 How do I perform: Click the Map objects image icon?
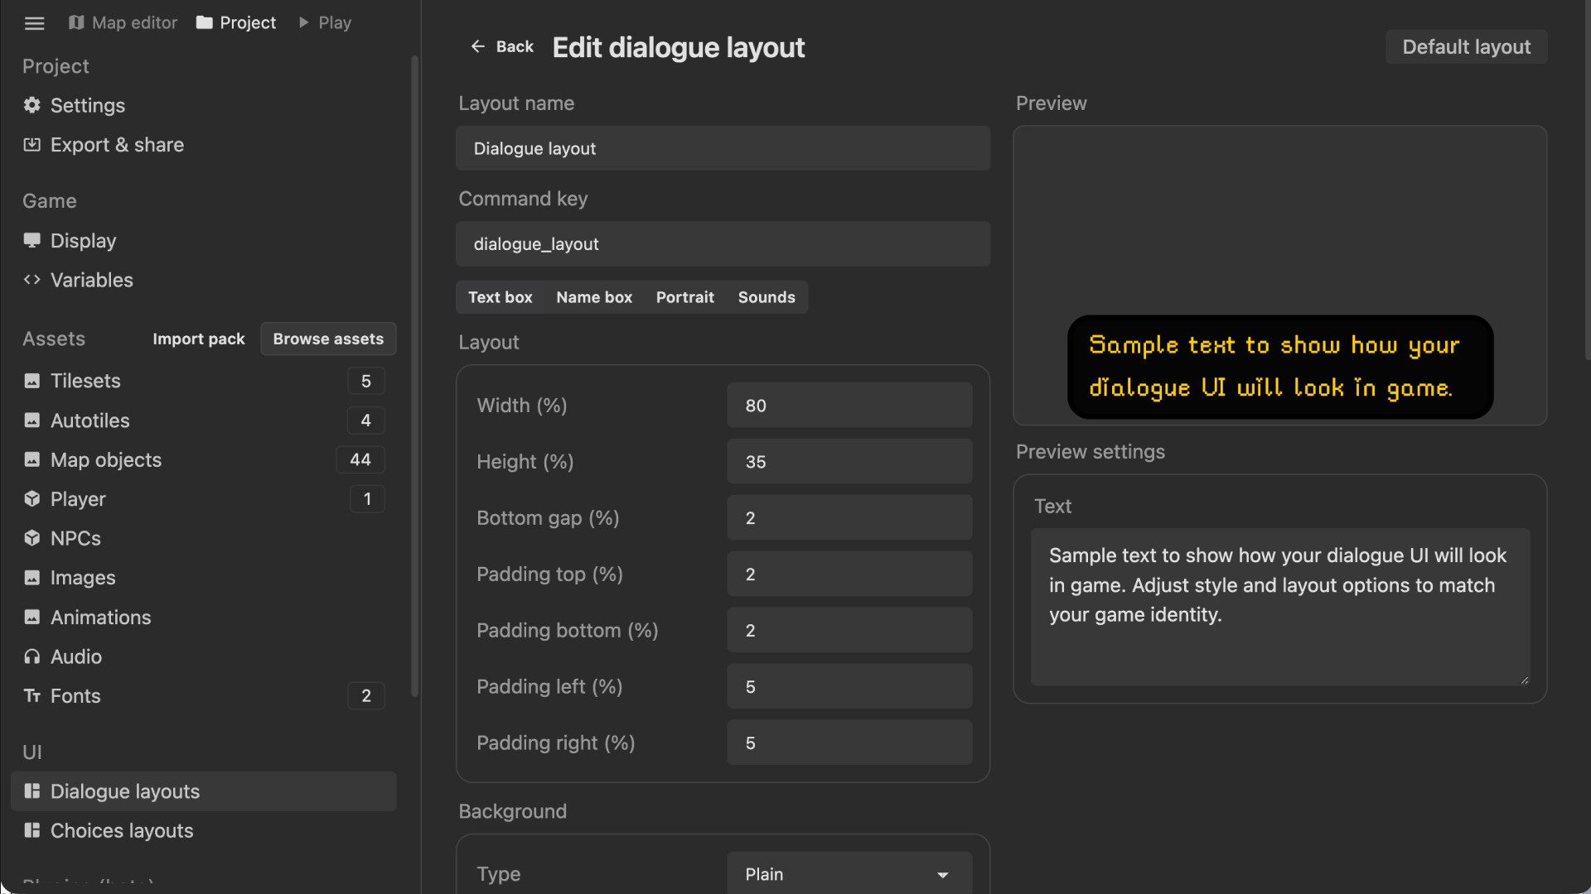(x=31, y=460)
